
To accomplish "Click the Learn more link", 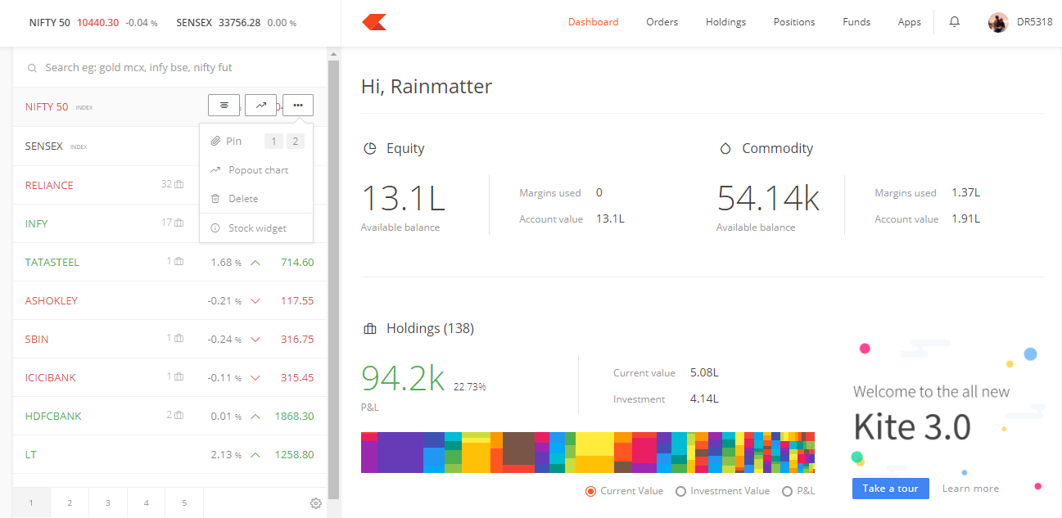I will (x=970, y=489).
